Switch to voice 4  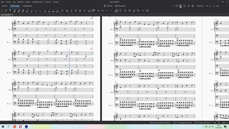138,10
